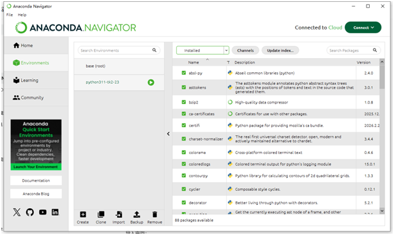Open the Installed package filter dropdown
The height and width of the screenshot is (235, 394).
pos(202,50)
